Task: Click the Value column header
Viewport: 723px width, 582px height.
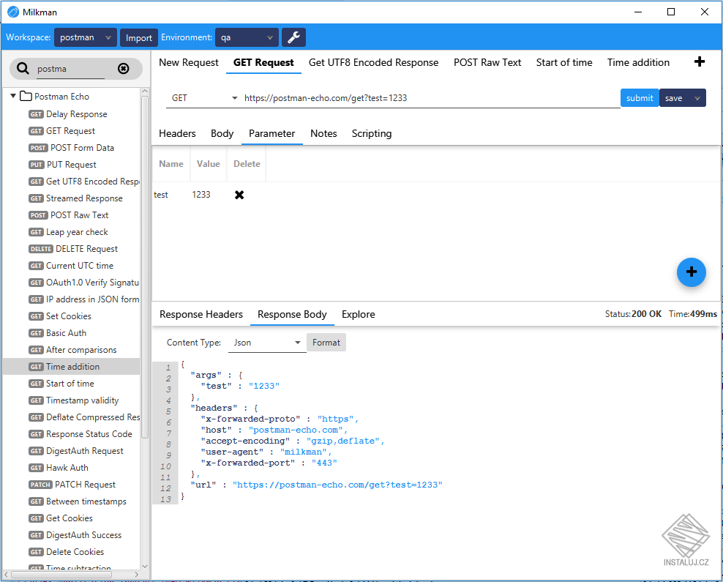Action: coord(209,164)
